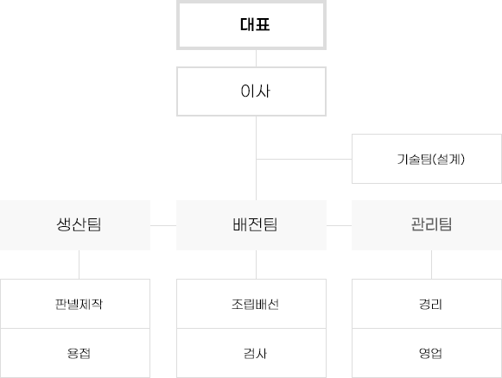Click the 경리 cell
Screen dimensions: 502x378
coord(427,304)
